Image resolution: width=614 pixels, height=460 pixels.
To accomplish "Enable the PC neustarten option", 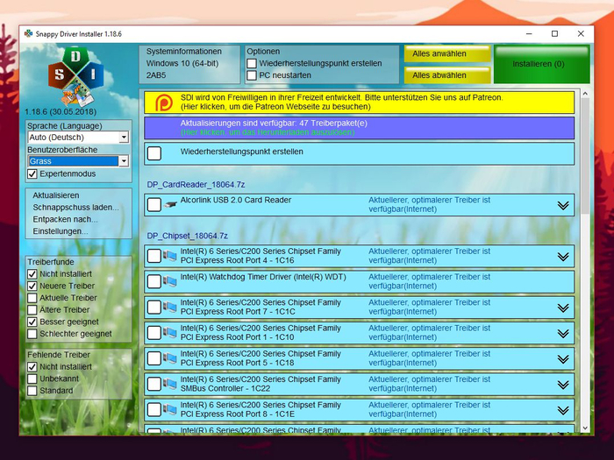I will click(252, 75).
